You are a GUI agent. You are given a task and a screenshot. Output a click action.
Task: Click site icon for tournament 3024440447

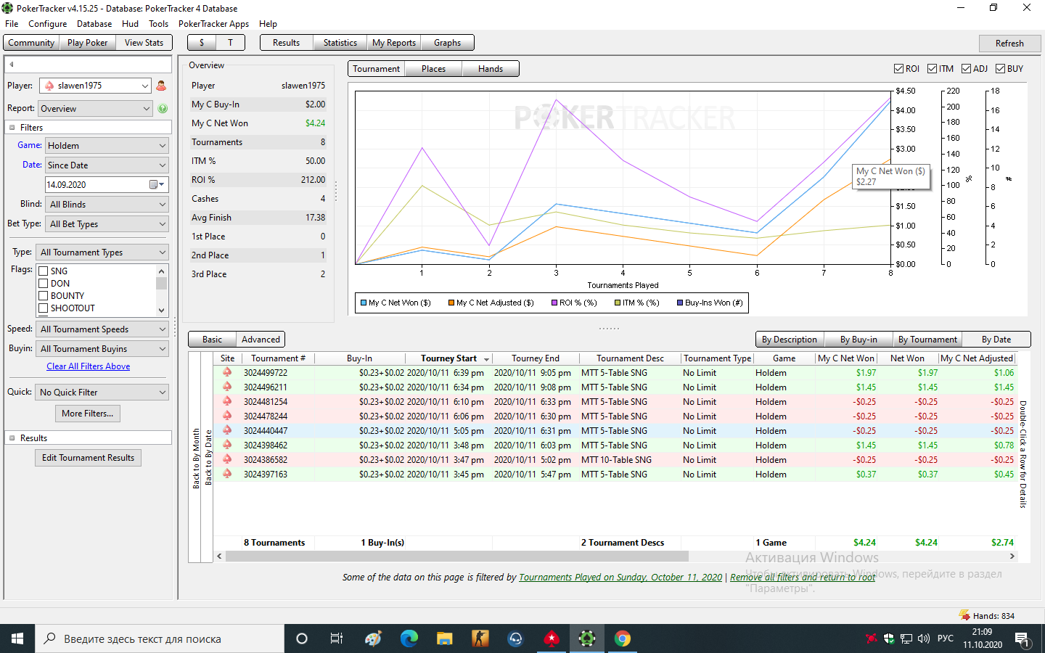click(x=227, y=430)
